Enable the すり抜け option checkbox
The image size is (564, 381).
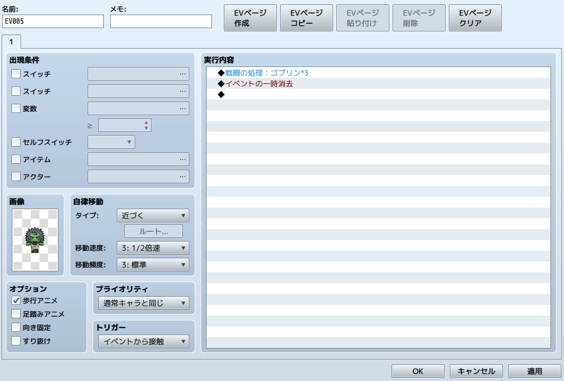coord(16,341)
